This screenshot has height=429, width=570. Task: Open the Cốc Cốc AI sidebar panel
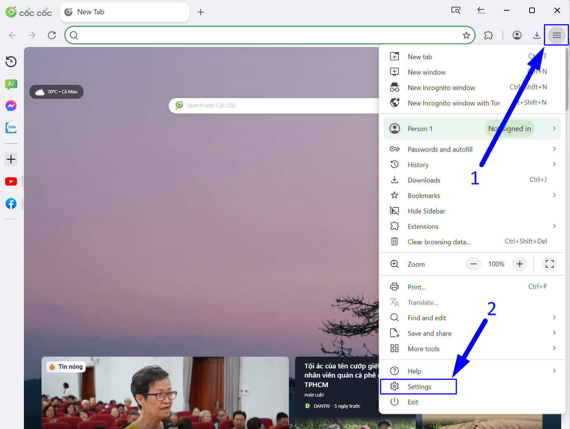tap(11, 84)
